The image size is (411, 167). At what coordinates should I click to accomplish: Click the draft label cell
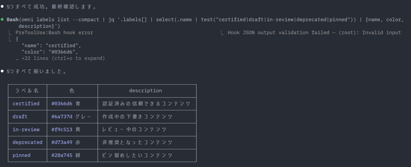pyautogui.click(x=20, y=117)
